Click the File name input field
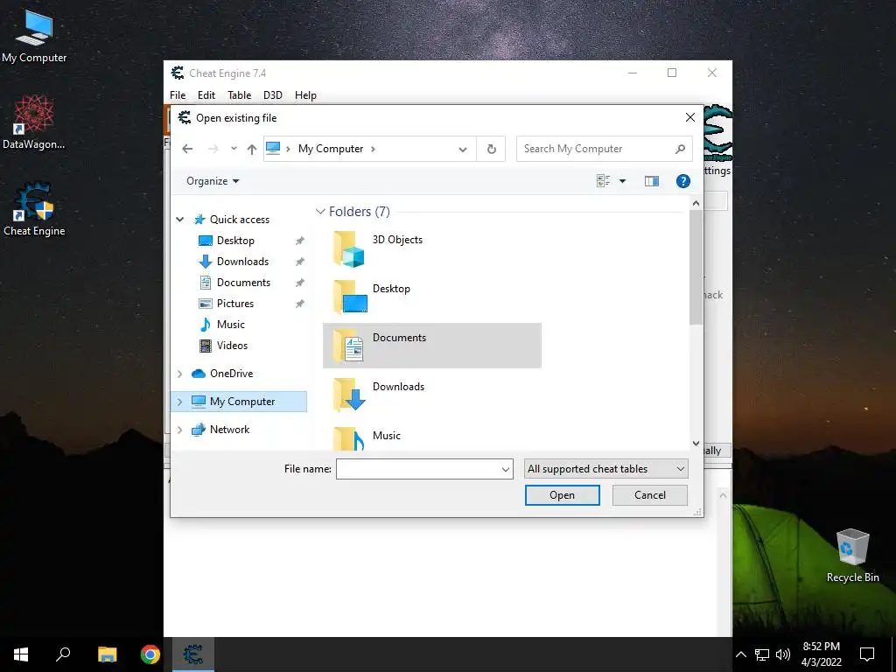 click(417, 469)
